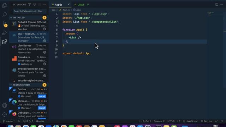The width and height of the screenshot is (226, 127).
Task: Click the errors and warnings status indicator
Action: 28,121
